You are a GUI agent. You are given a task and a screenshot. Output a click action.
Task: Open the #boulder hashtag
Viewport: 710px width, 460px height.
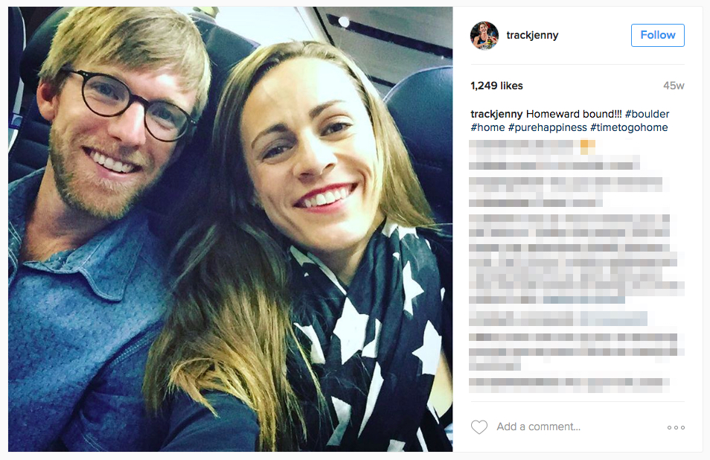point(647,114)
